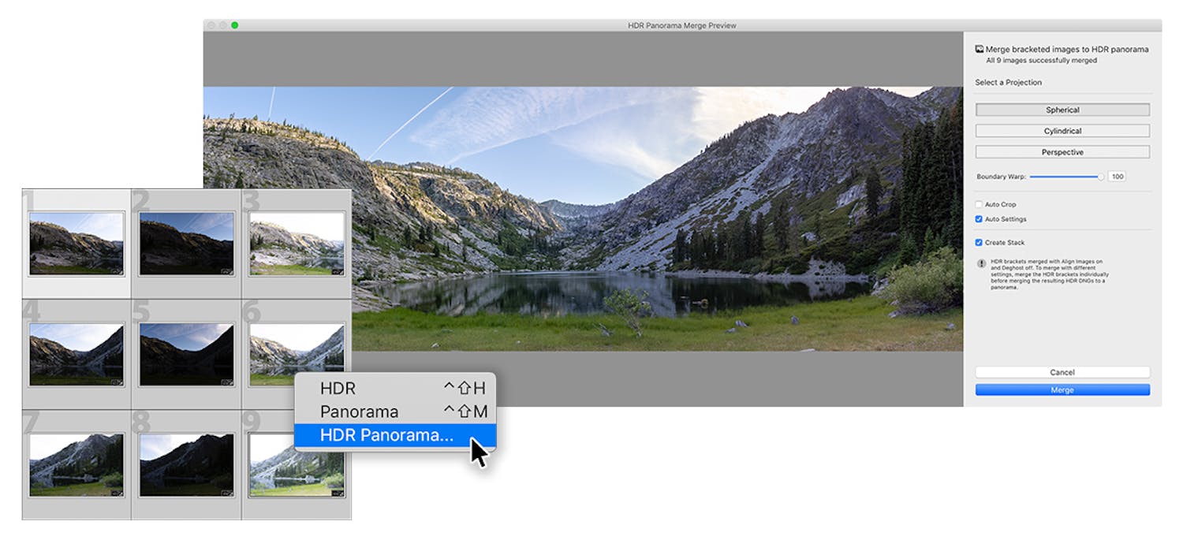Click the badge icon on thumbnail 6
The width and height of the screenshot is (1183, 540).
click(x=338, y=382)
